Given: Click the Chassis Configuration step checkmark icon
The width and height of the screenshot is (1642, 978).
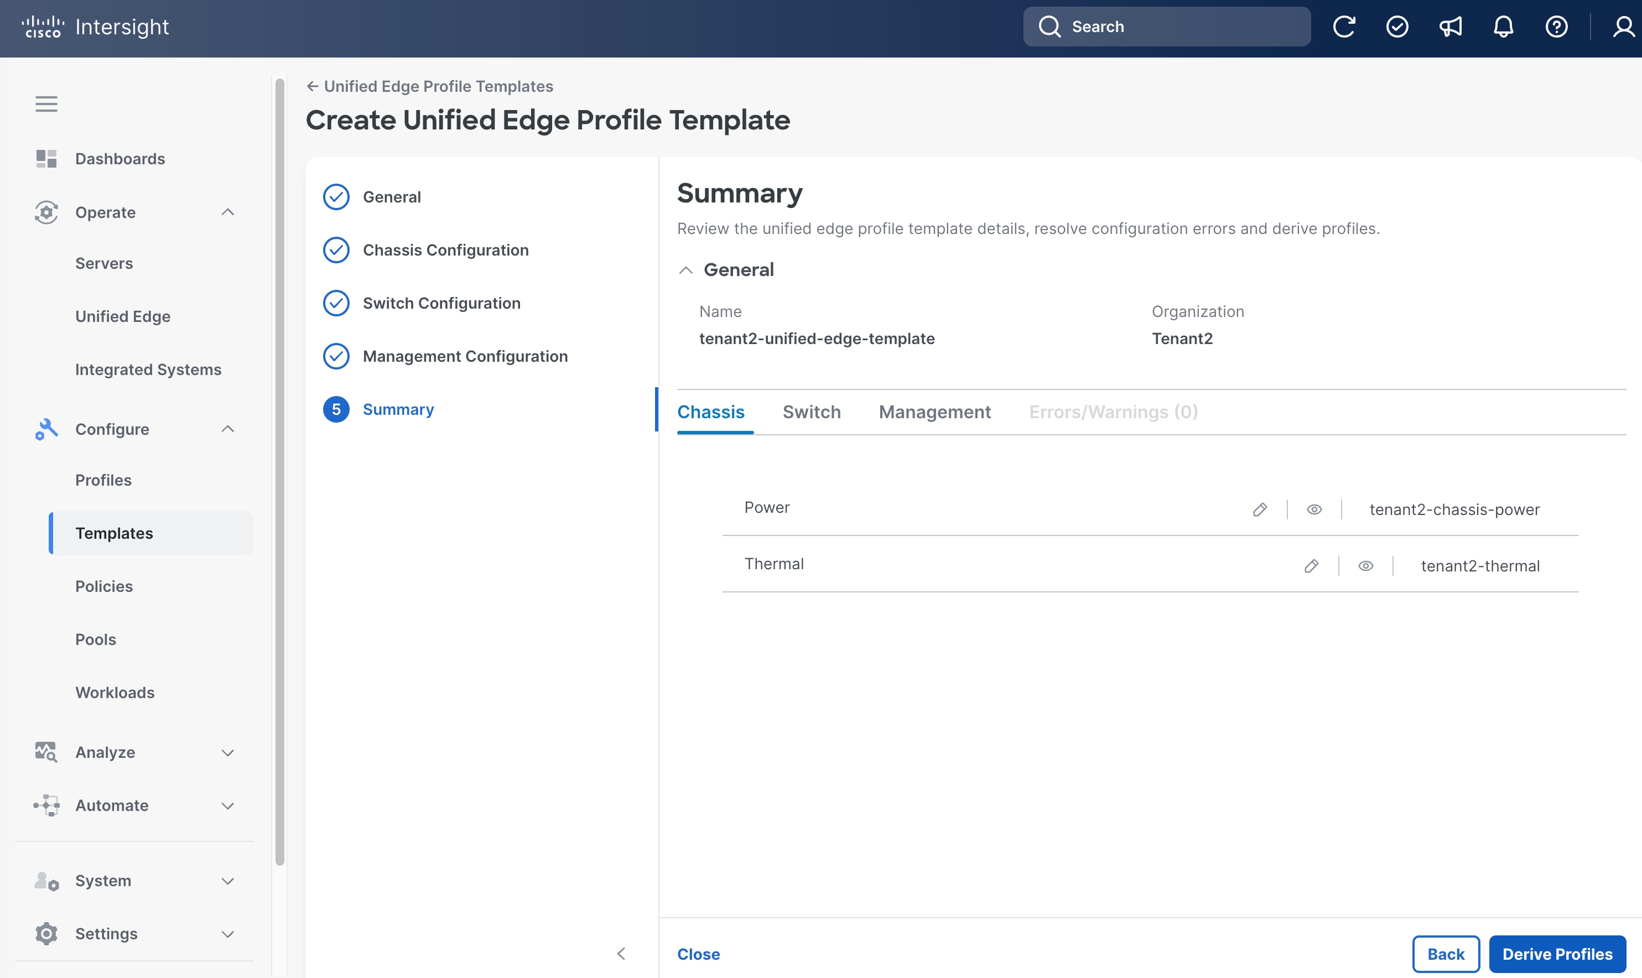Looking at the screenshot, I should click(x=336, y=251).
